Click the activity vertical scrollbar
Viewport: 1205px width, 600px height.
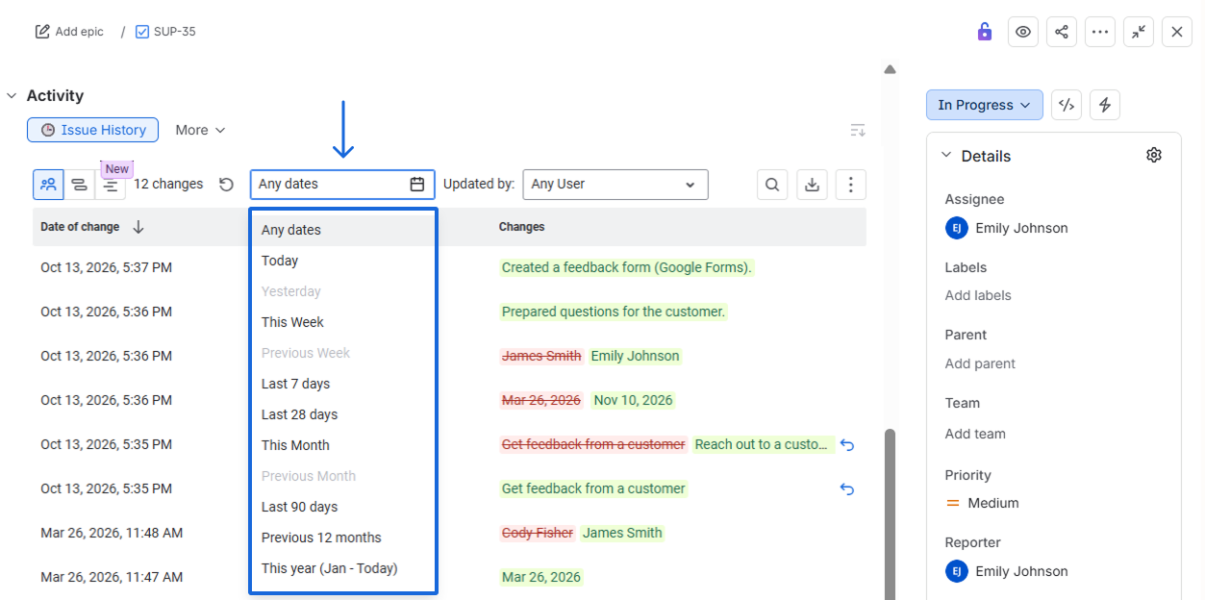(890, 513)
